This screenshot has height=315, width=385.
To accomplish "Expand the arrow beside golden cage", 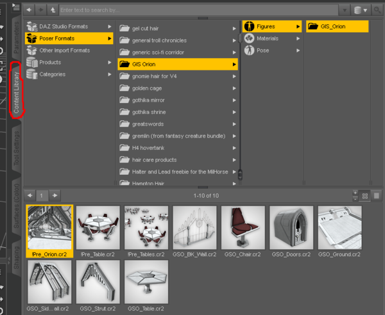I will pyautogui.click(x=234, y=88).
